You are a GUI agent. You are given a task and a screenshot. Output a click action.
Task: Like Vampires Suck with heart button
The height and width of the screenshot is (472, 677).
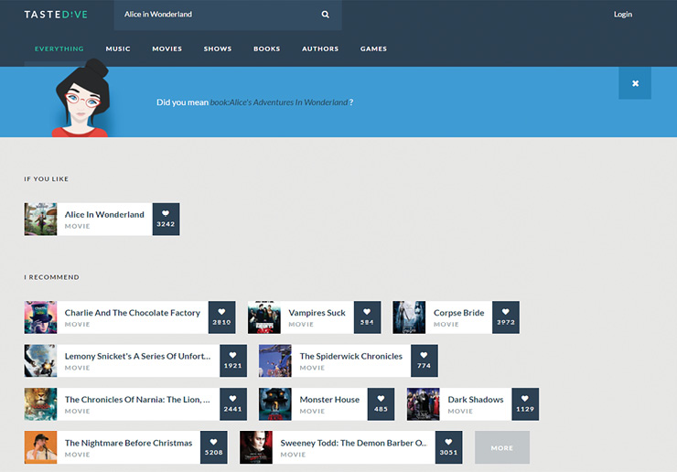(x=367, y=312)
